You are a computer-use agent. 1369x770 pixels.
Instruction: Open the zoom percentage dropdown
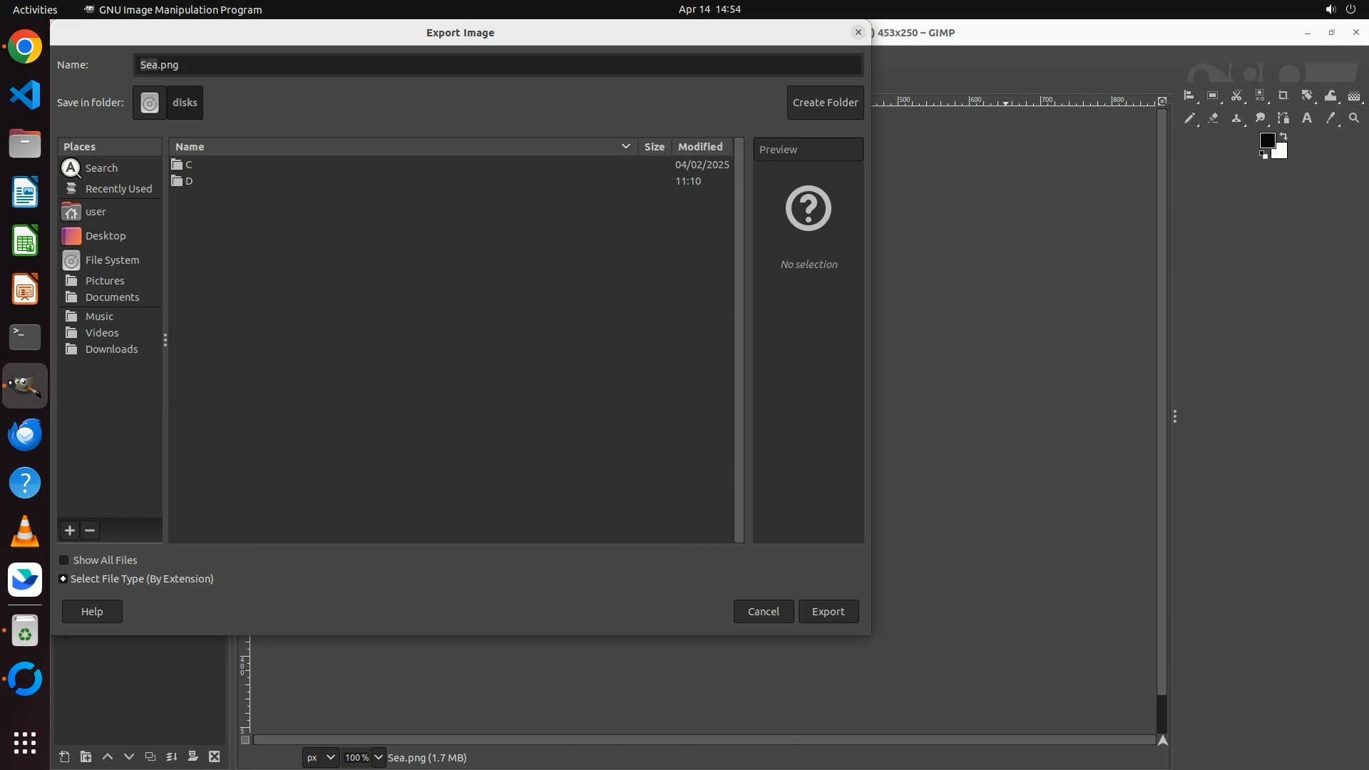(379, 757)
